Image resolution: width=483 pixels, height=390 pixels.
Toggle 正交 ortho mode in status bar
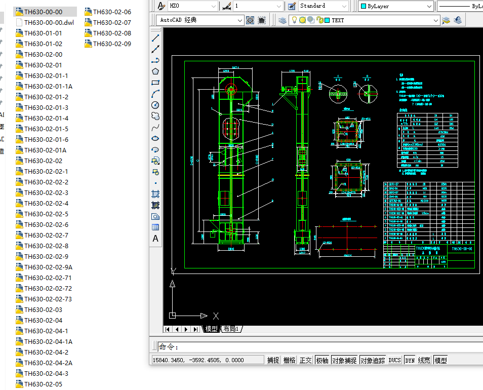306,360
